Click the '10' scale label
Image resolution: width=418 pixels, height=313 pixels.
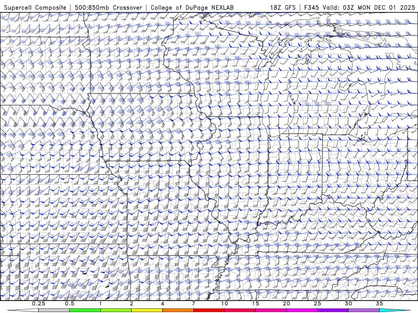pyautogui.click(x=225, y=304)
